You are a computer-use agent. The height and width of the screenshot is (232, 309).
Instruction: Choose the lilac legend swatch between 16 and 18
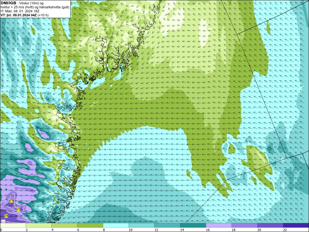click(x=219, y=225)
